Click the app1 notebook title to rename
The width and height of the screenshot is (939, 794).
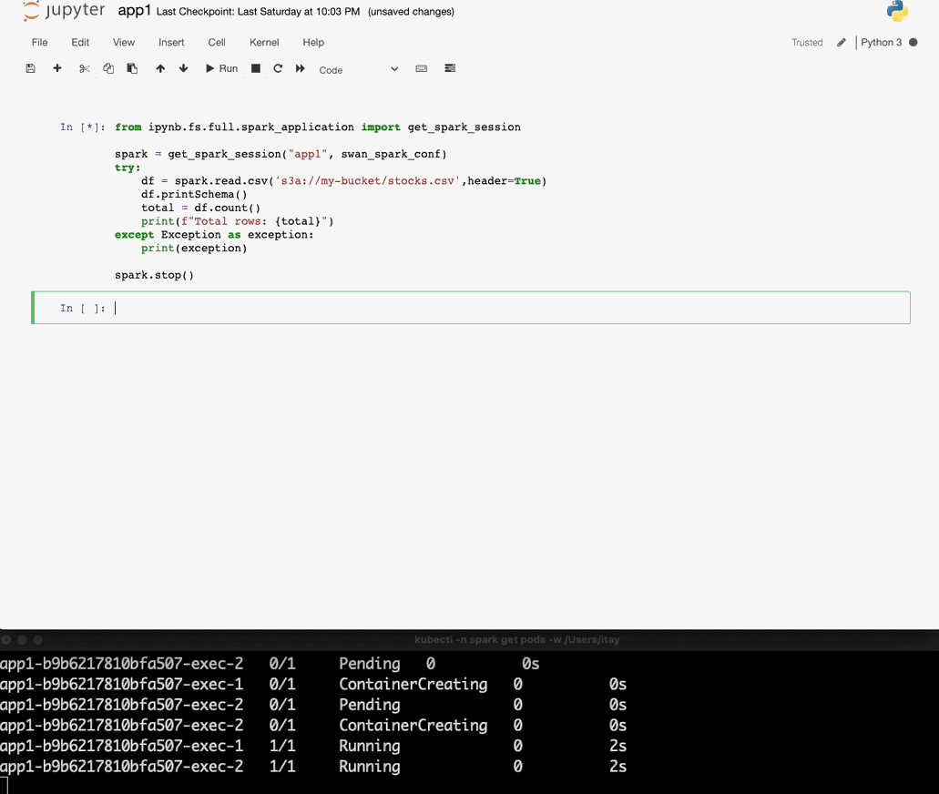click(135, 12)
